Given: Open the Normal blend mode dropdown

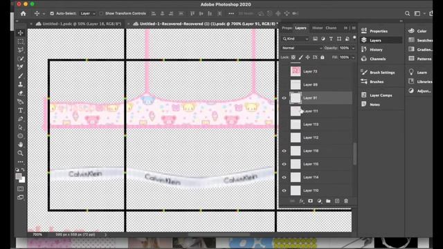Looking at the screenshot, I should tap(302, 48).
